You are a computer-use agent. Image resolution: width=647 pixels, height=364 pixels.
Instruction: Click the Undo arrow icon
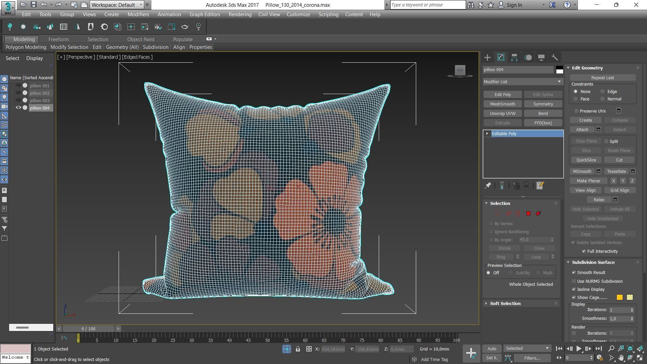click(x=43, y=5)
